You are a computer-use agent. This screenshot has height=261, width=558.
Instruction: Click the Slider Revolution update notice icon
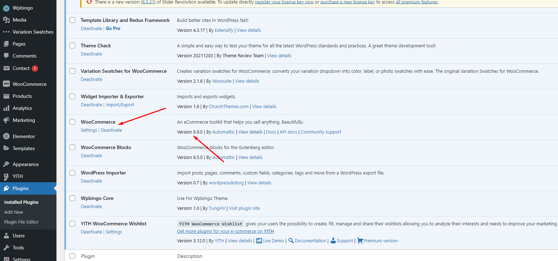click(x=89, y=2)
